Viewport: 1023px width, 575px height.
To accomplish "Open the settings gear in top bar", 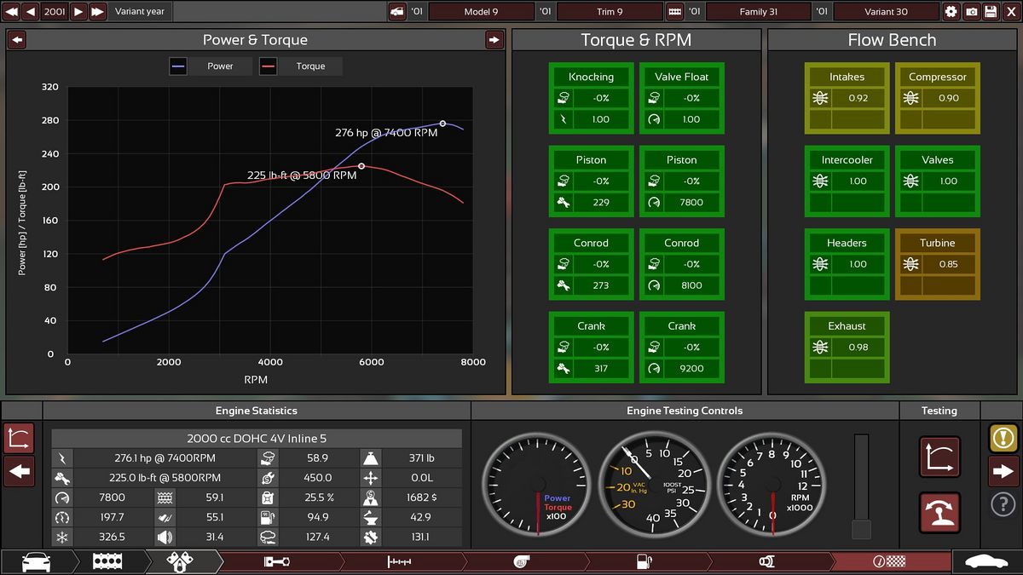I will (x=951, y=12).
